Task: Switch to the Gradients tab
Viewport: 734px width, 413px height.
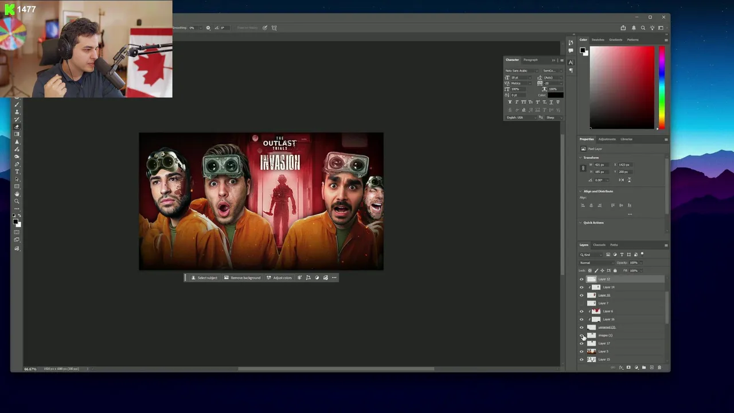Action: pyautogui.click(x=615, y=40)
